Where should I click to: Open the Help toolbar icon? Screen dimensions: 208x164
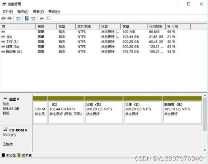click(27, 18)
